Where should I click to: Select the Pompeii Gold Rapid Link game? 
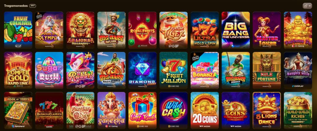18,70
